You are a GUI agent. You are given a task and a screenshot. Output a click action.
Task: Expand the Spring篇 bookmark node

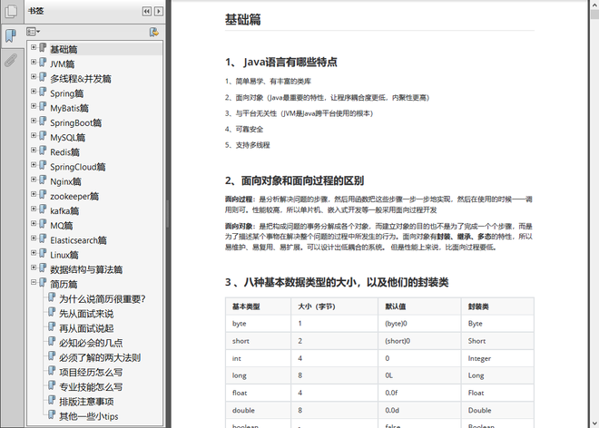pyautogui.click(x=34, y=92)
